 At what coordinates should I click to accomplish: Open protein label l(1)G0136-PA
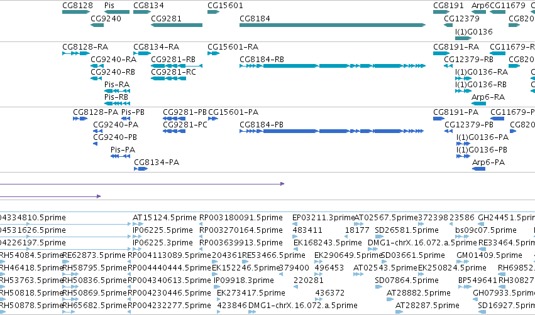(482, 137)
